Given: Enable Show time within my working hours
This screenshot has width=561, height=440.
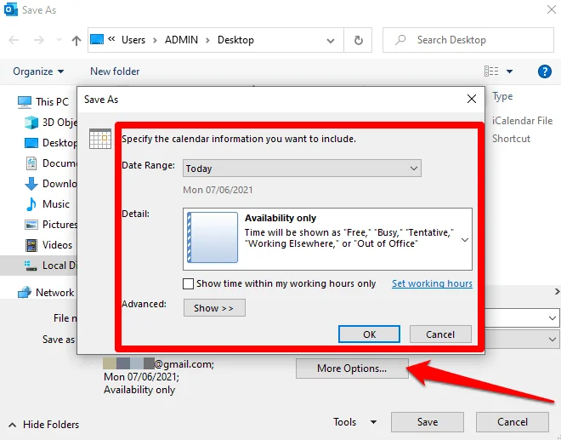Looking at the screenshot, I should pos(188,283).
